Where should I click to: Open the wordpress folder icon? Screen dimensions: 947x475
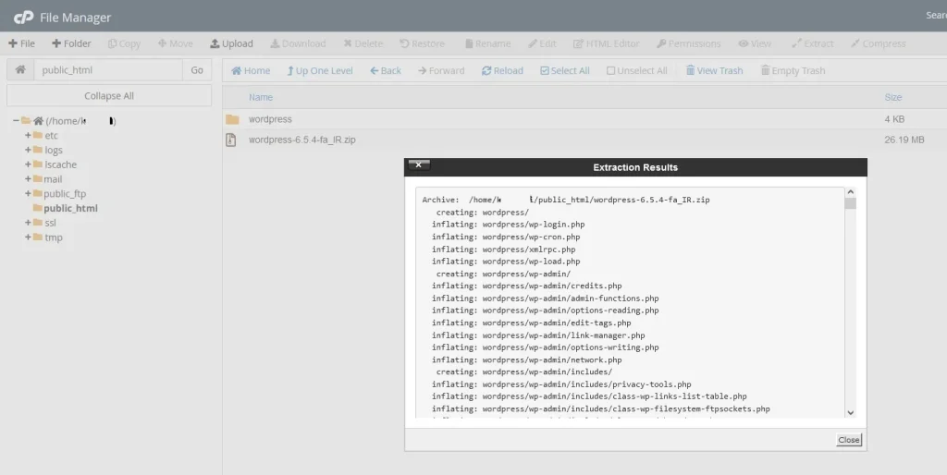pos(232,119)
